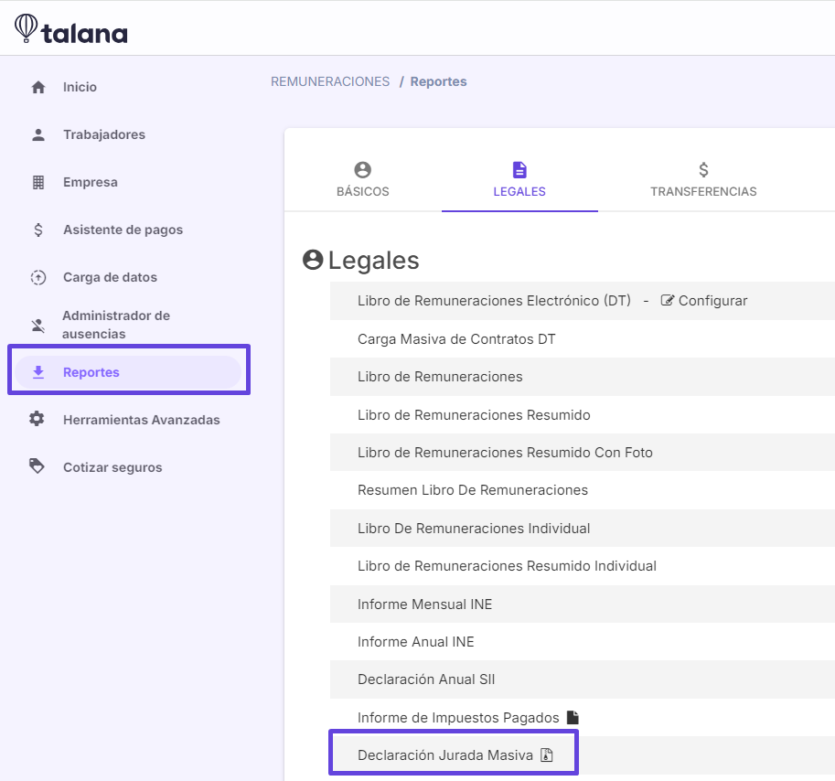The width and height of the screenshot is (835, 781).
Task: Click the REMUNERACIONES breadcrumb link
Action: (330, 81)
